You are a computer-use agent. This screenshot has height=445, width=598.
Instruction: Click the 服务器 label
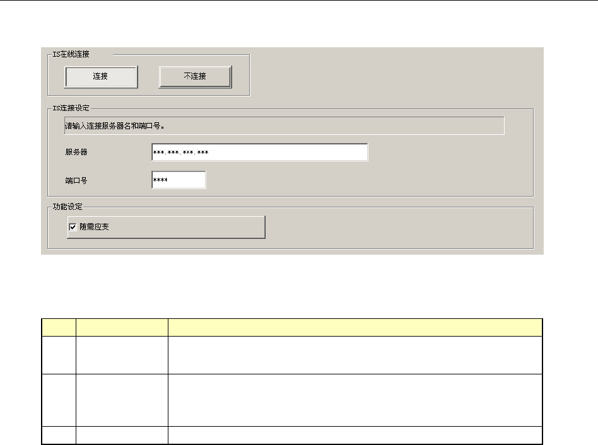click(76, 152)
